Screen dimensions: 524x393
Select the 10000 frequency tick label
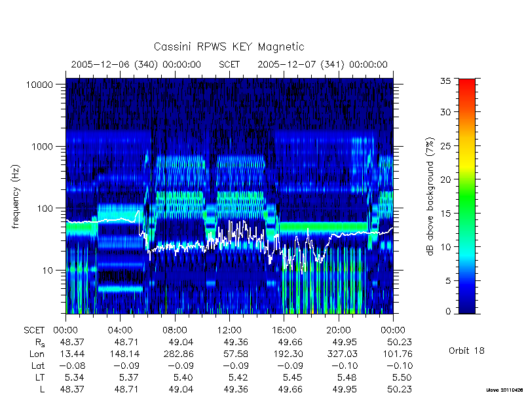pos(39,84)
